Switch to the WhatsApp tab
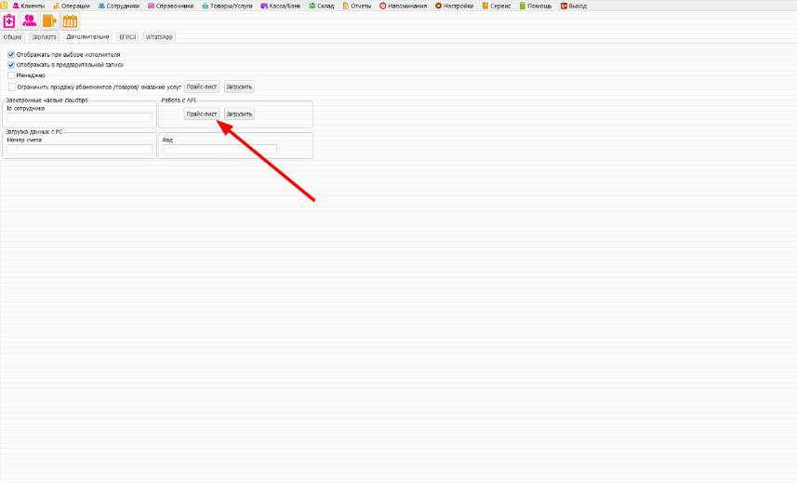This screenshot has height=483, width=797. click(159, 37)
